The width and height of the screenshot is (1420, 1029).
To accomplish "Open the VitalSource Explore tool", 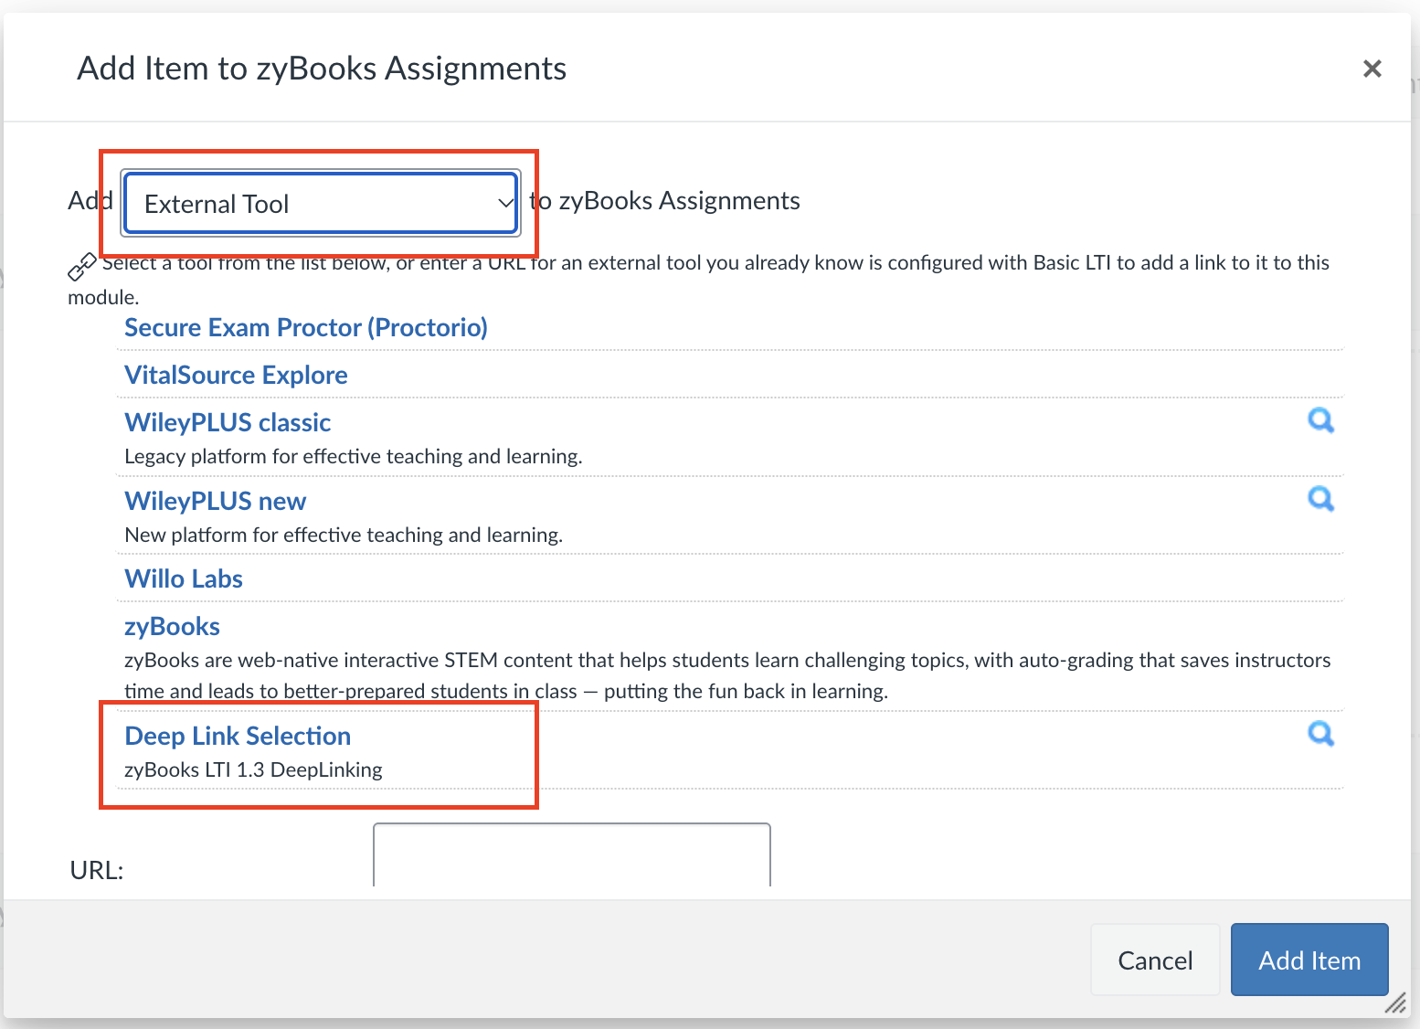I will pos(235,375).
